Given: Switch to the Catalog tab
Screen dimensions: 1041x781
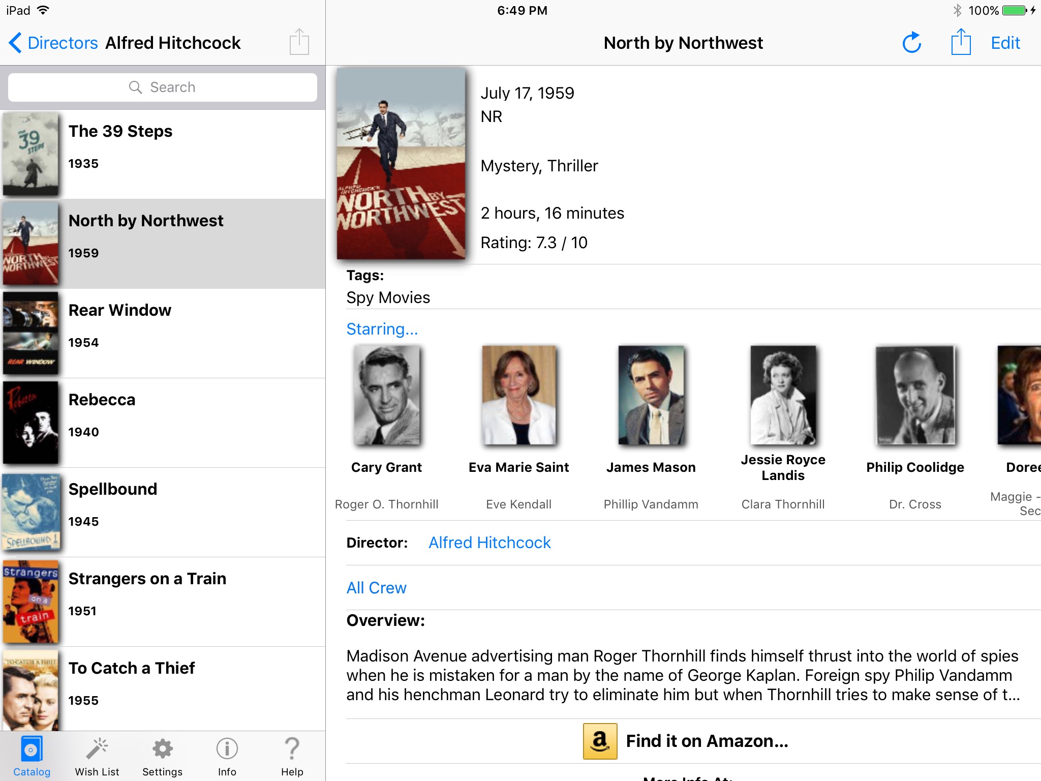Looking at the screenshot, I should (32, 757).
